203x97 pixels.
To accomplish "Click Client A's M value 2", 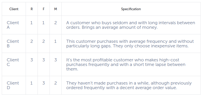I will click(56, 23).
